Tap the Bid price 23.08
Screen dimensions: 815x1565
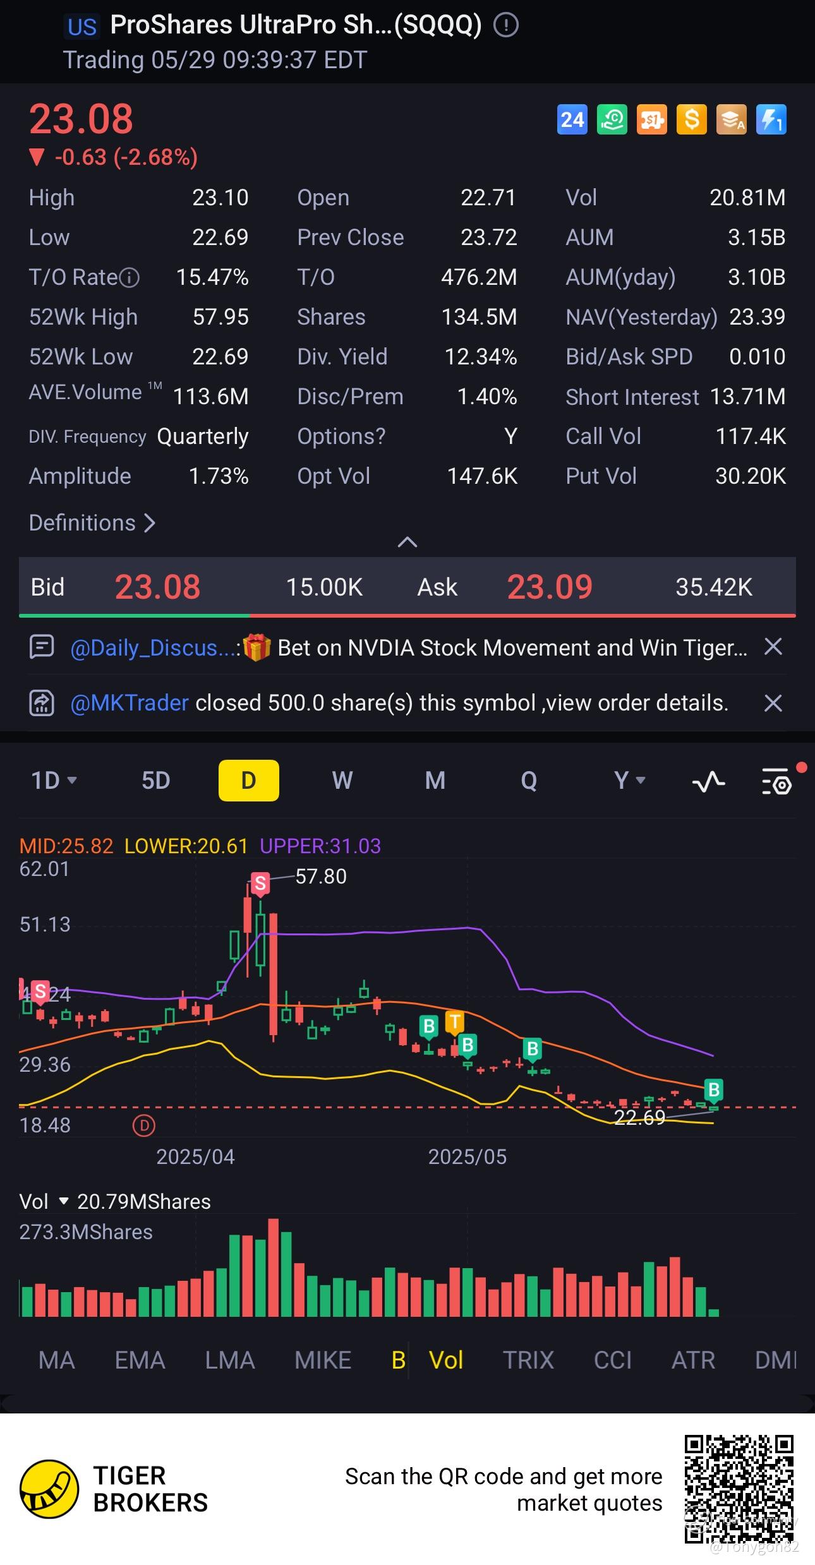point(158,587)
